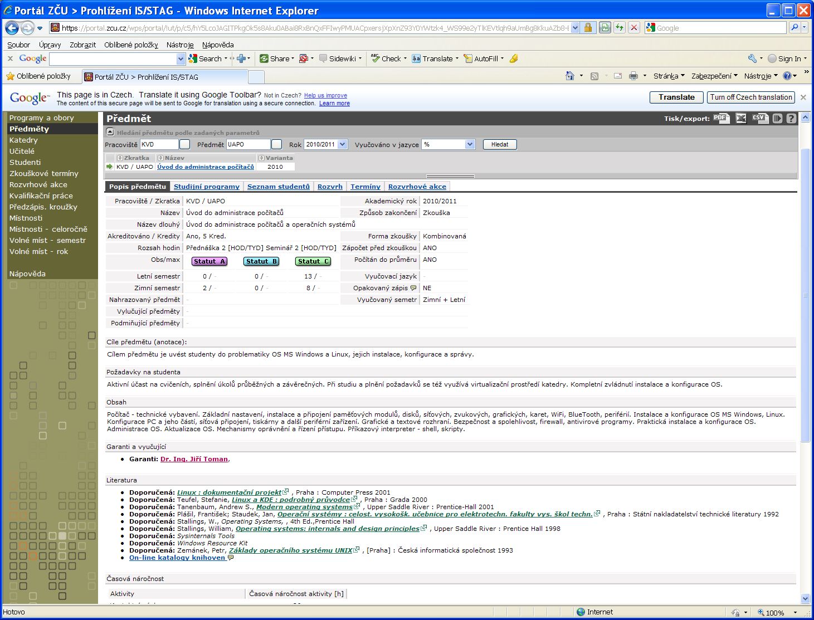Print the page using the printer icon
814x620 pixels.
pyautogui.click(x=633, y=76)
